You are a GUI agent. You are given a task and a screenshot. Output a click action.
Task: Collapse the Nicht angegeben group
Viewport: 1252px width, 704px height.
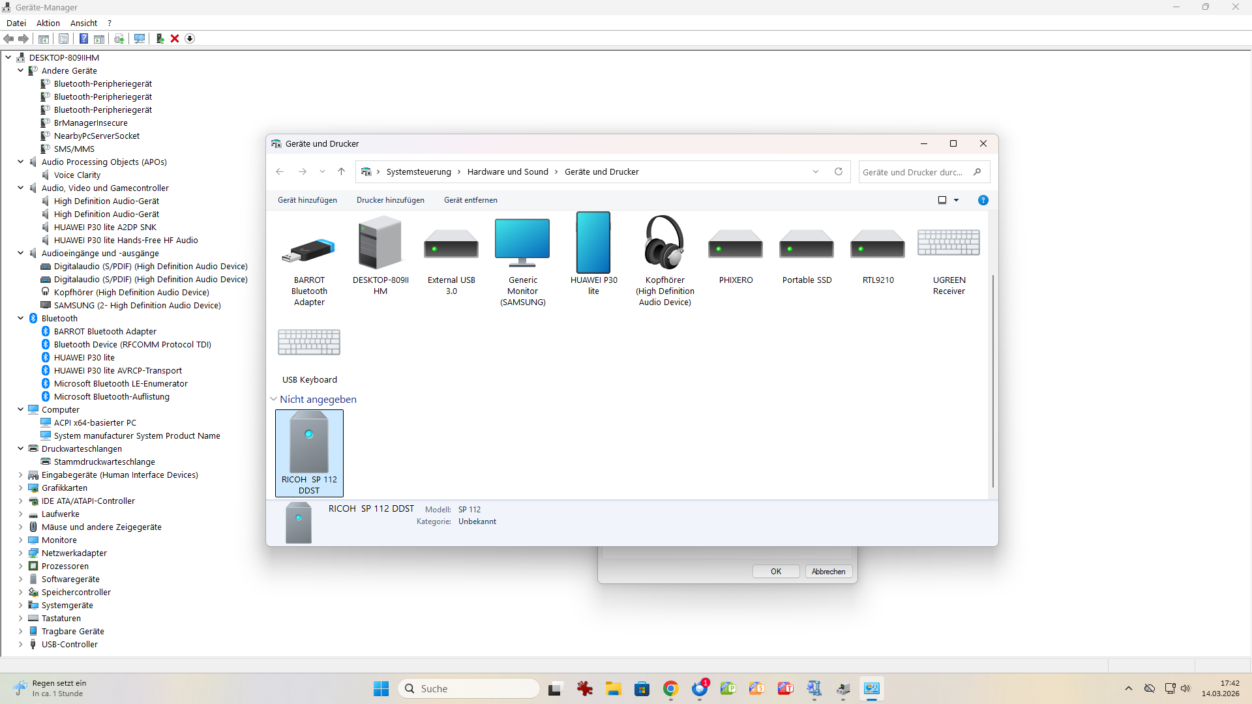tap(274, 399)
